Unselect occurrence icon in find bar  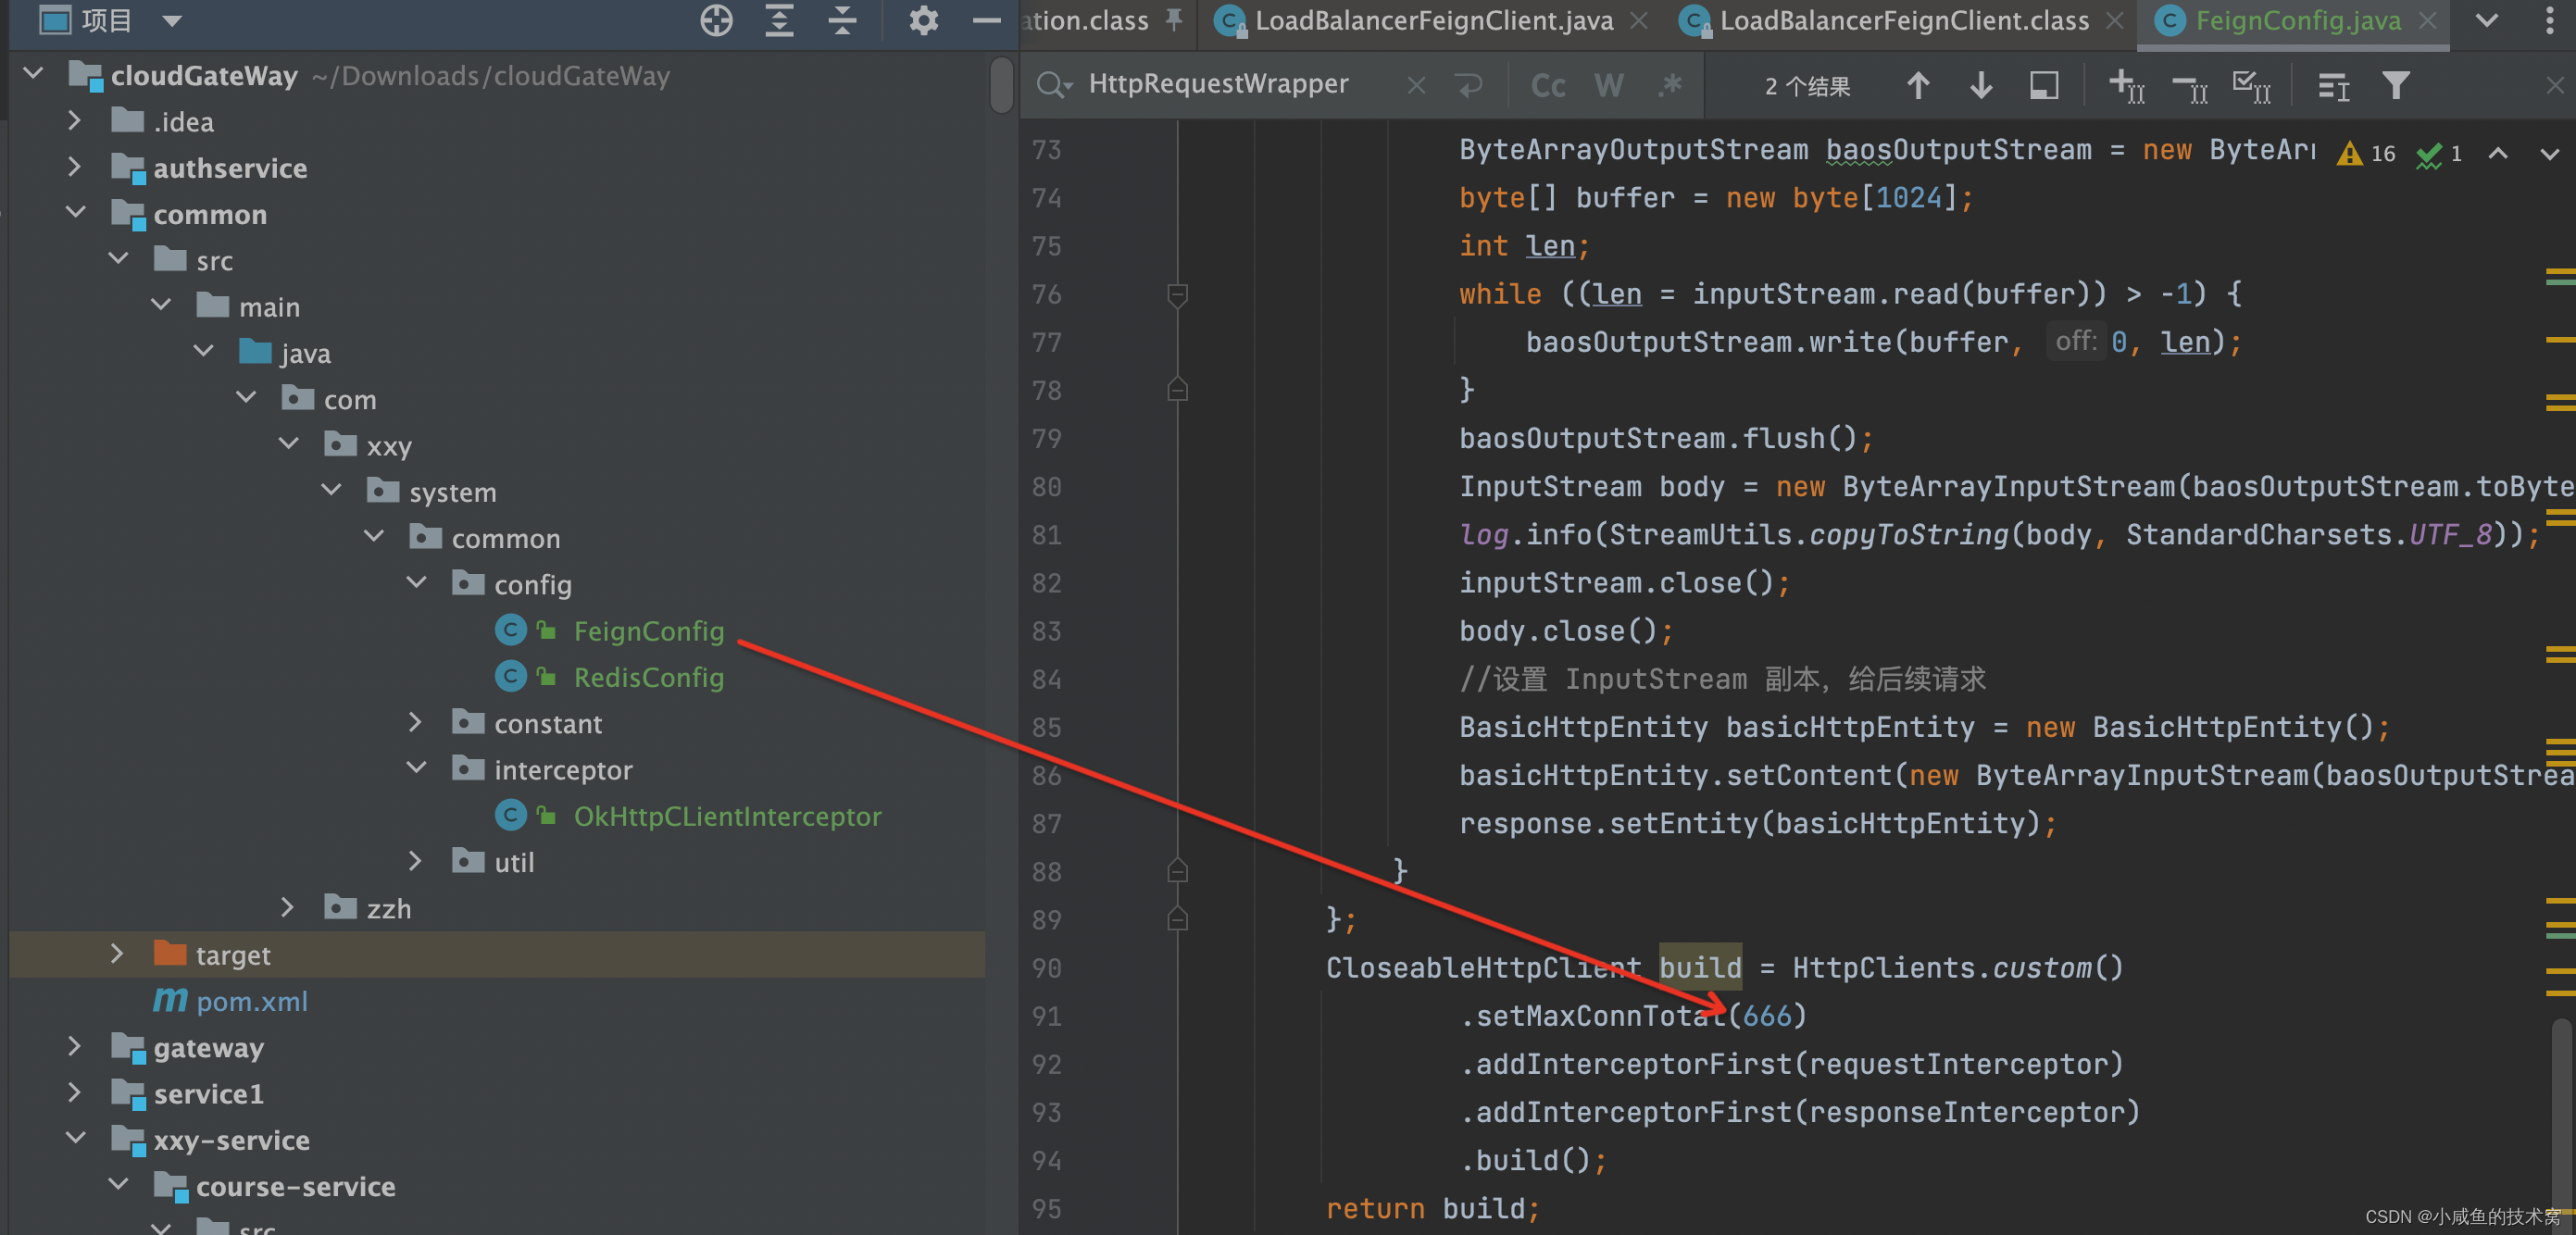click(2189, 89)
